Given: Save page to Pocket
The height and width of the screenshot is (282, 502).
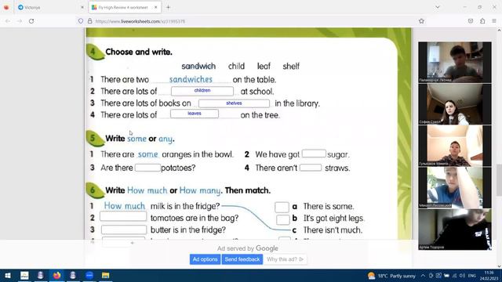Looking at the screenshot, I should (x=471, y=21).
